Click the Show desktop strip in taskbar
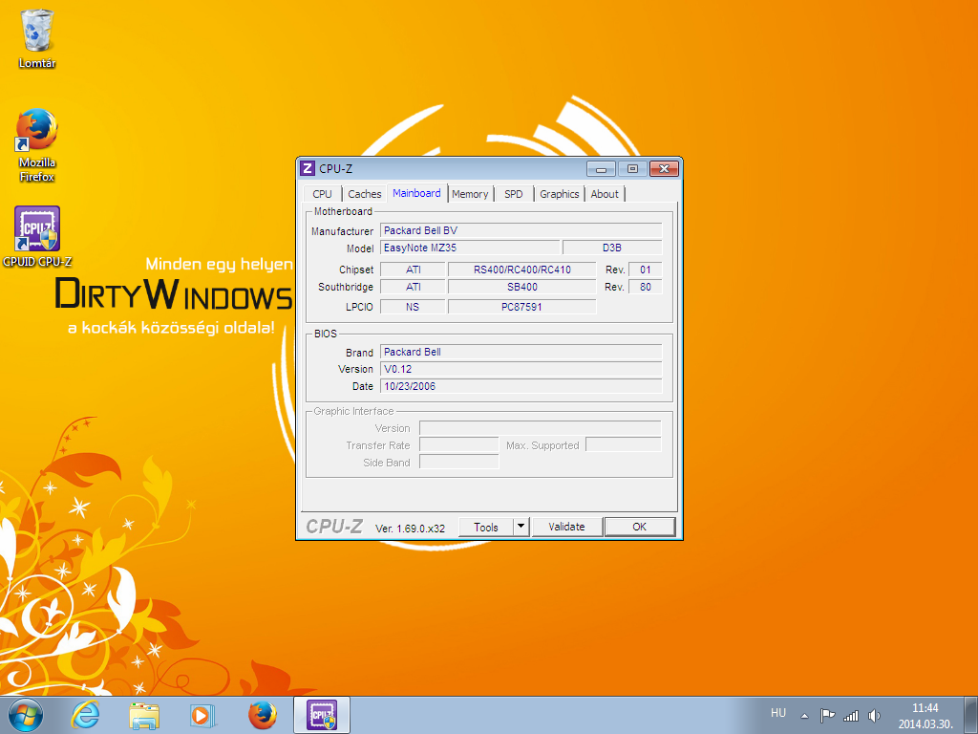This screenshot has height=734, width=978. click(971, 715)
